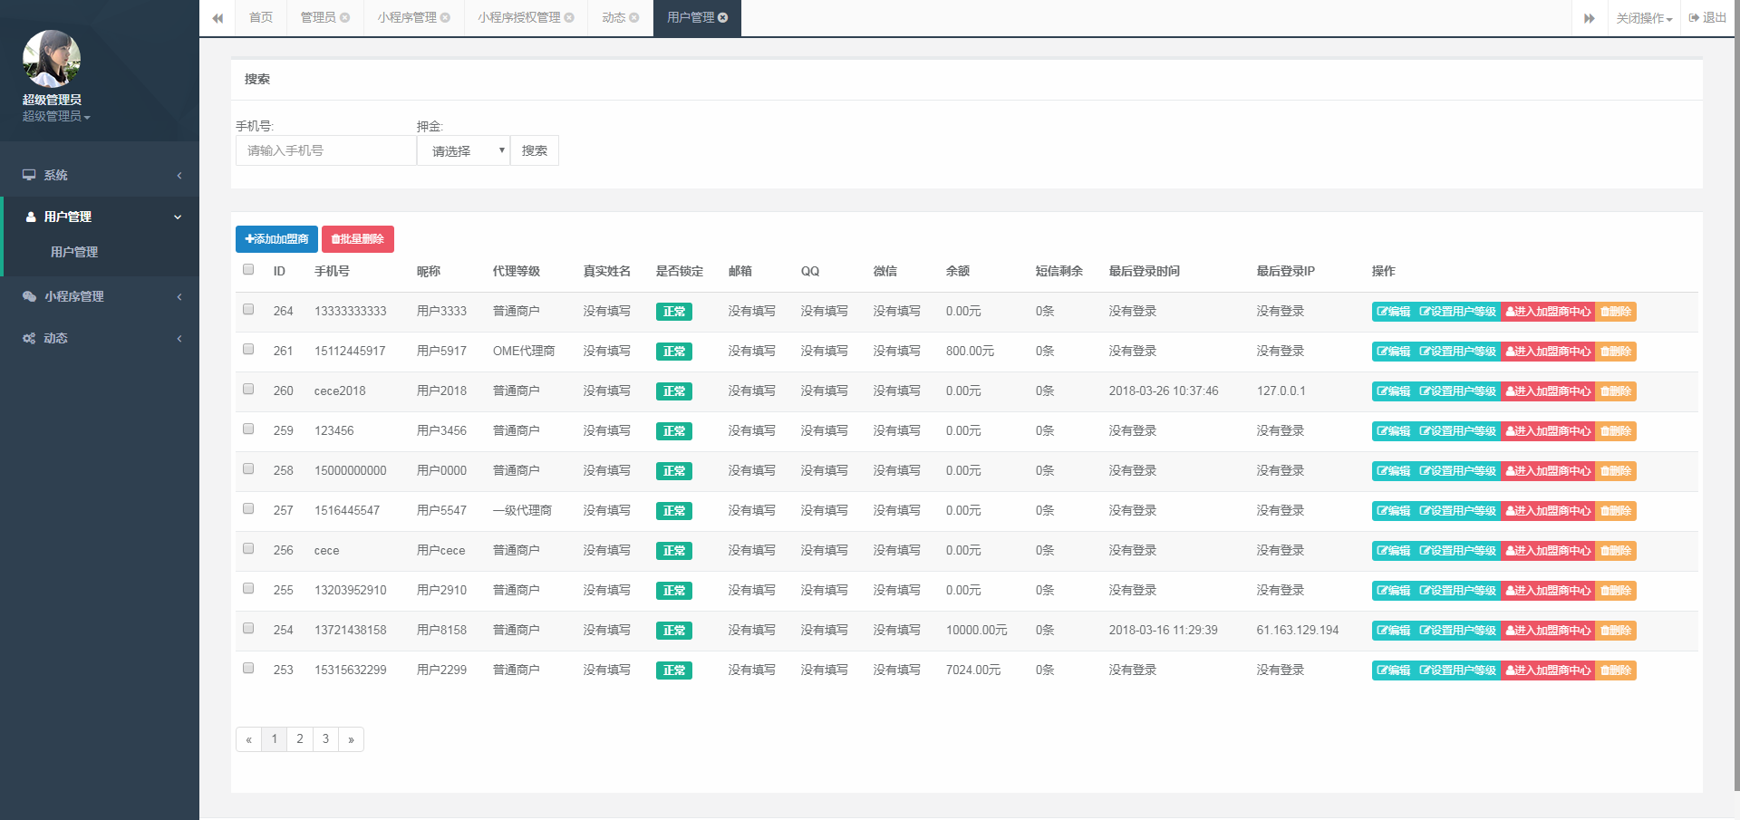Tick the checkbox for user ID 261
The width and height of the screenshot is (1740, 820).
(x=248, y=350)
